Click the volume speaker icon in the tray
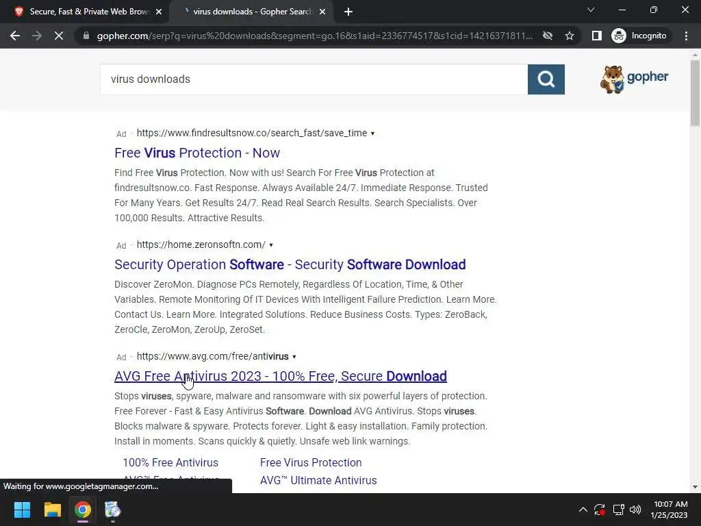The width and height of the screenshot is (701, 526). click(635, 510)
